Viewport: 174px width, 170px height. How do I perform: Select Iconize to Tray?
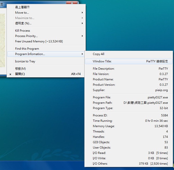coord(25,61)
